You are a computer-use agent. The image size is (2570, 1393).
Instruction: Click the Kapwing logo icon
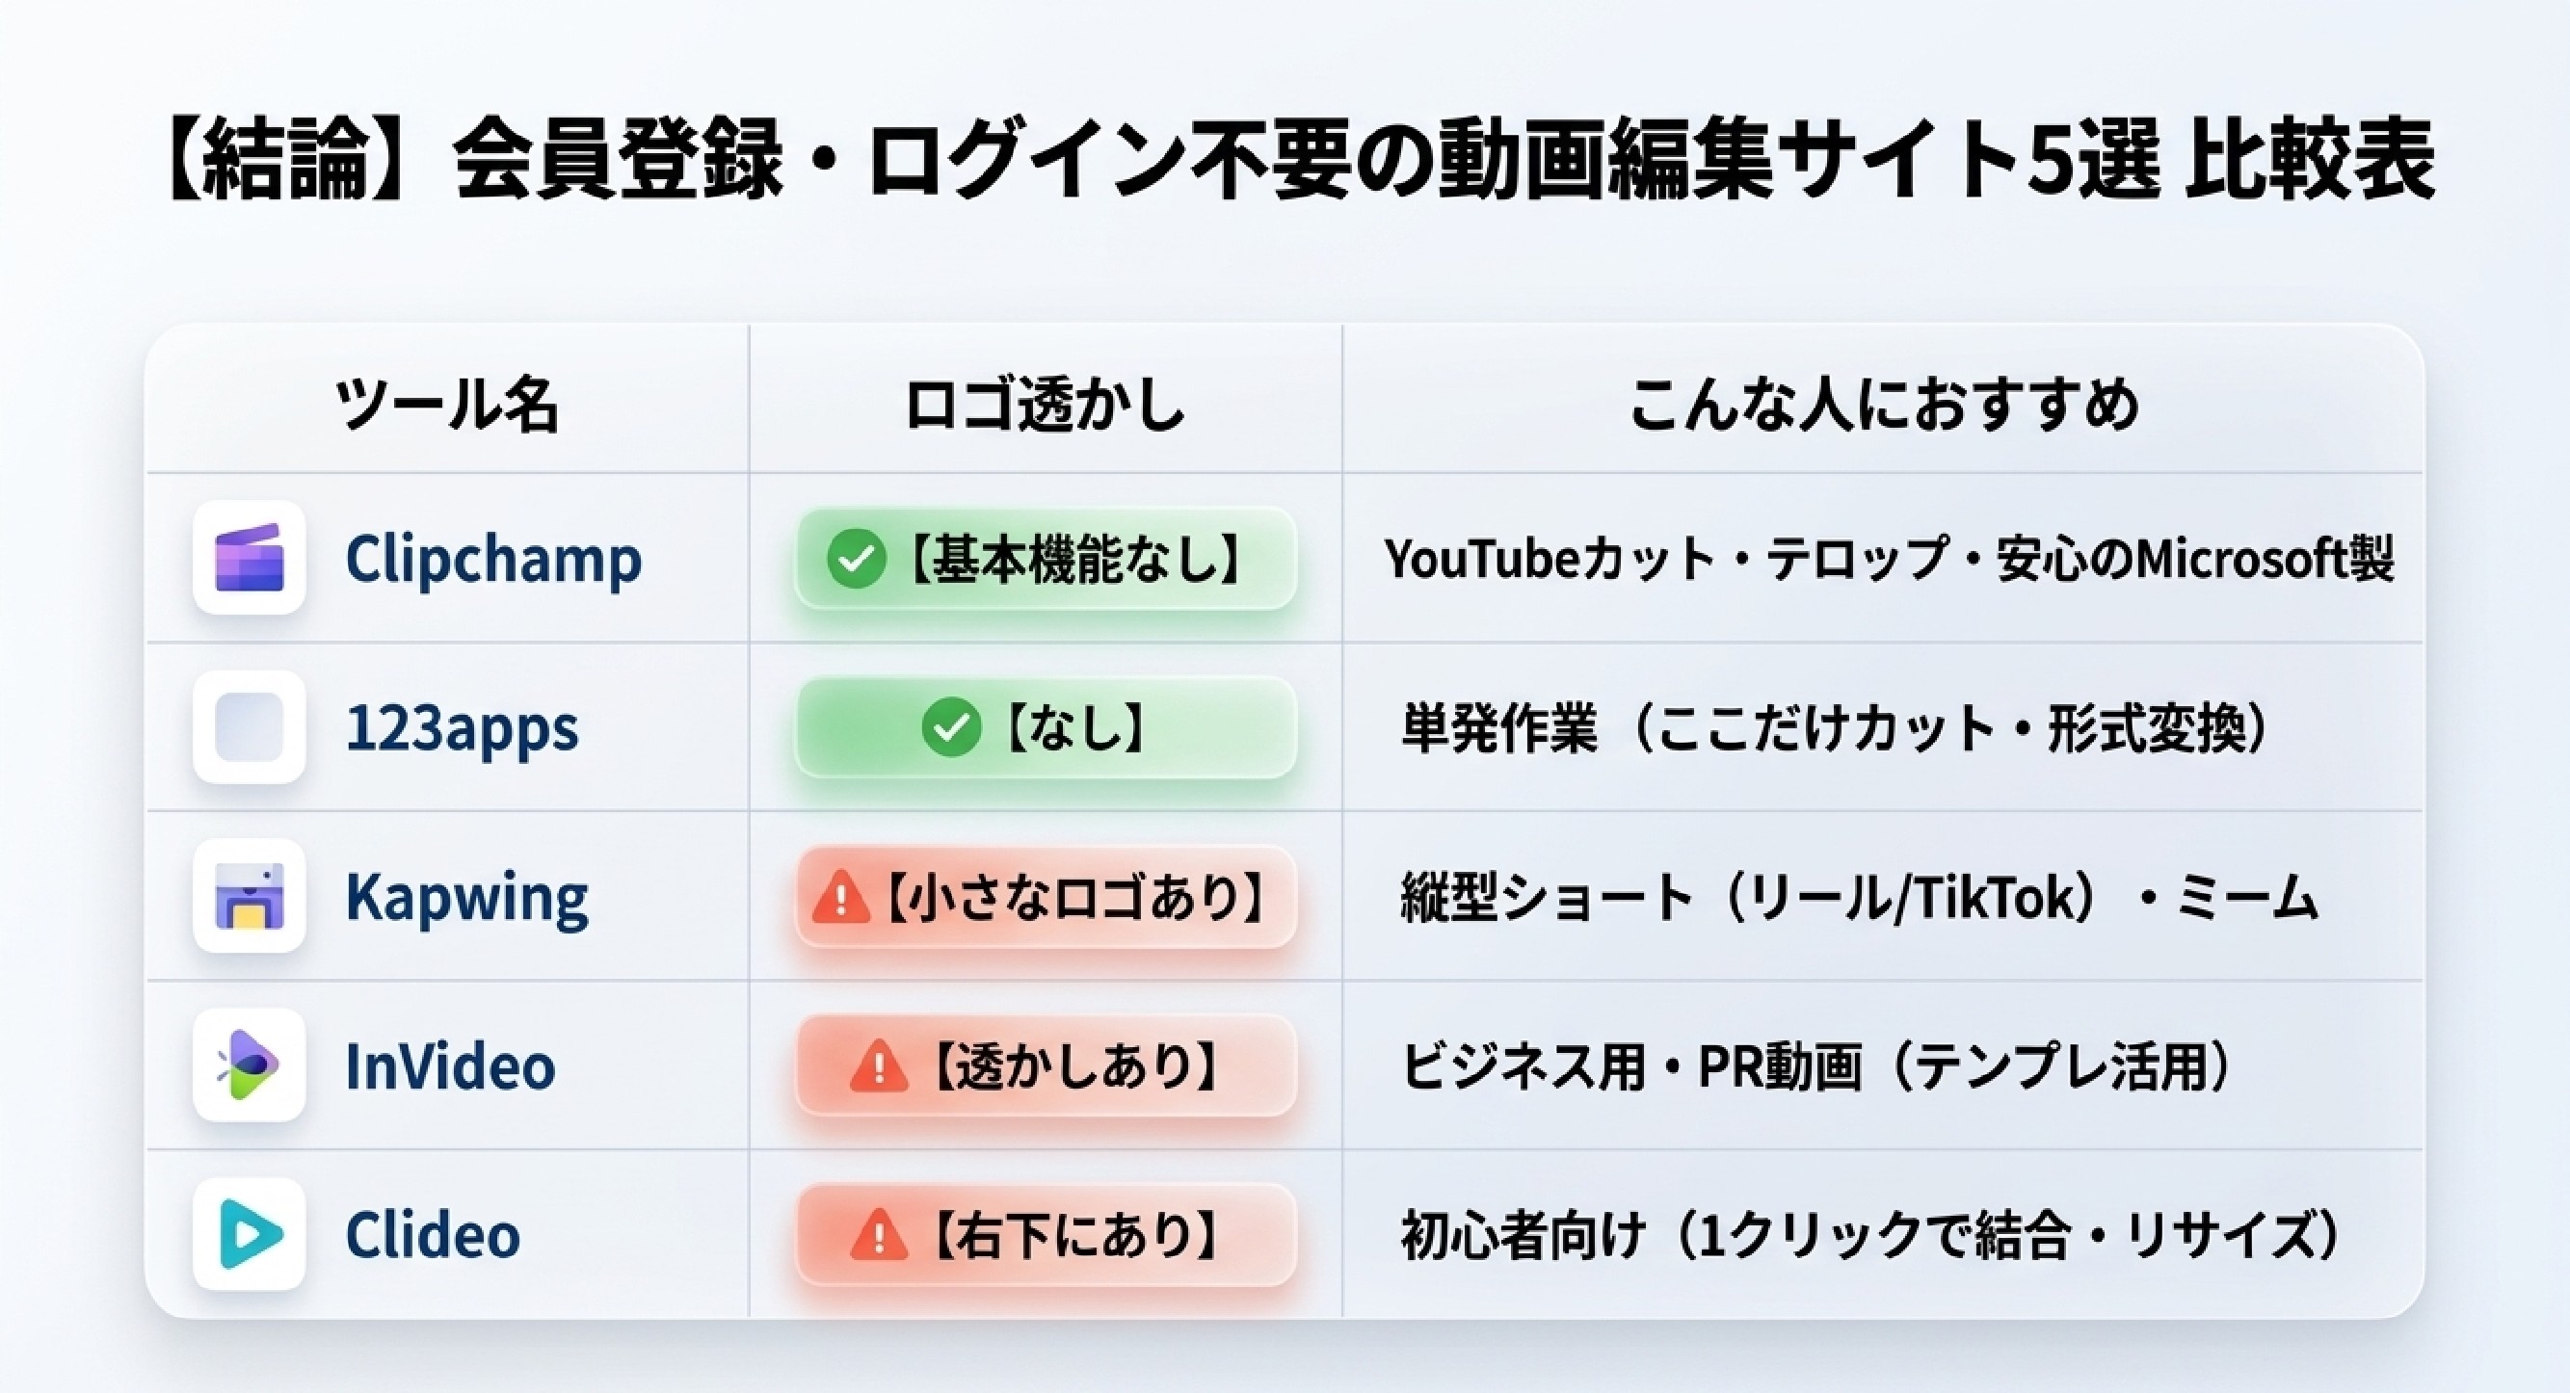250,895
